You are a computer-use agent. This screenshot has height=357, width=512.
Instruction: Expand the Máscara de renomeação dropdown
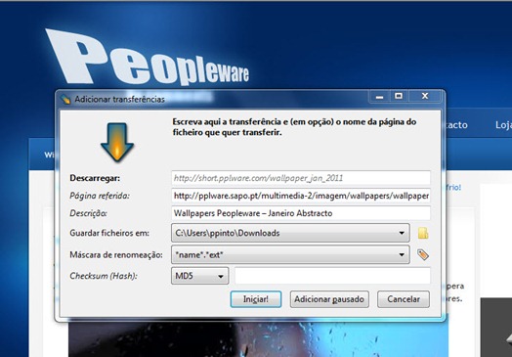(402, 254)
